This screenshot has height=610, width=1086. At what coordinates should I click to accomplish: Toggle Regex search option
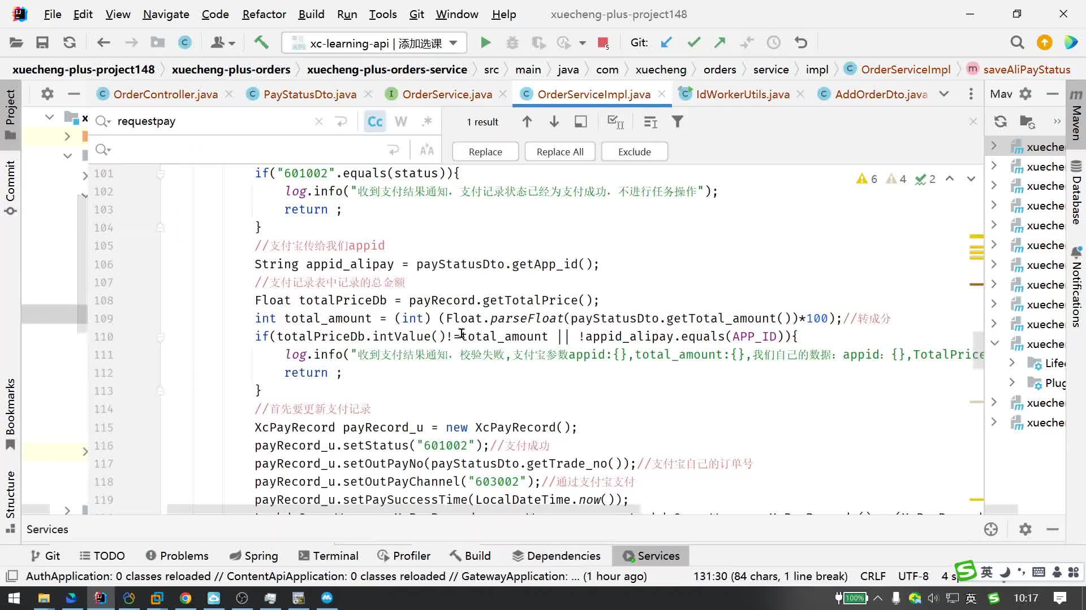pyautogui.click(x=427, y=121)
